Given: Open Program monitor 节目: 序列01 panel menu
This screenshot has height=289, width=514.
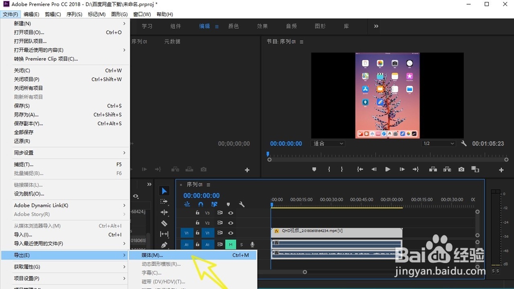Looking at the screenshot, I should [302, 42].
